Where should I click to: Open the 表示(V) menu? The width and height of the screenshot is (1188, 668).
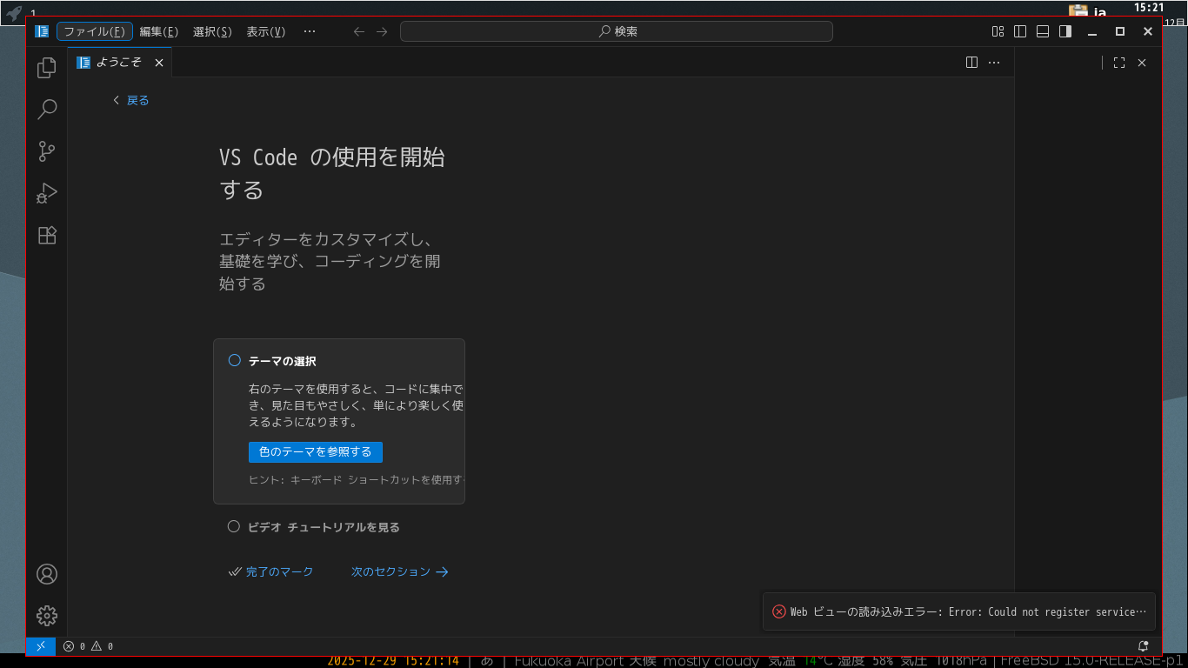click(x=266, y=31)
